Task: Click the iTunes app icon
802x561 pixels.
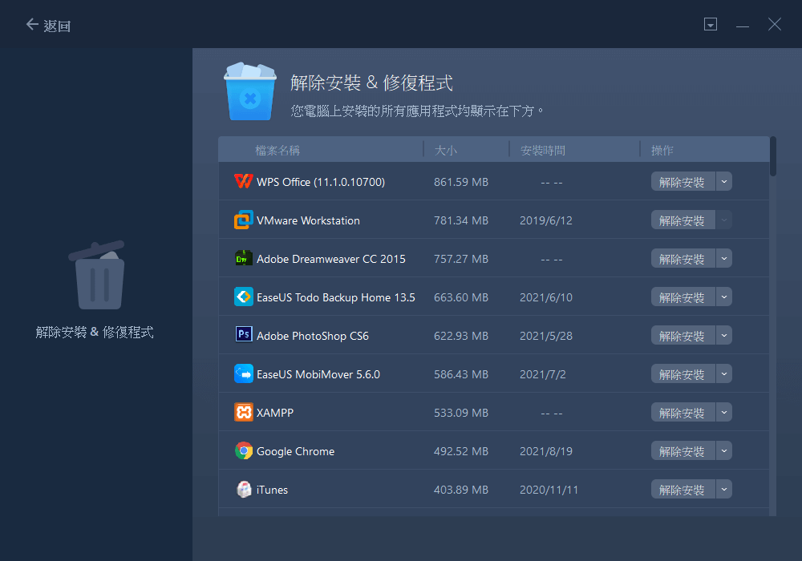Action: [243, 490]
